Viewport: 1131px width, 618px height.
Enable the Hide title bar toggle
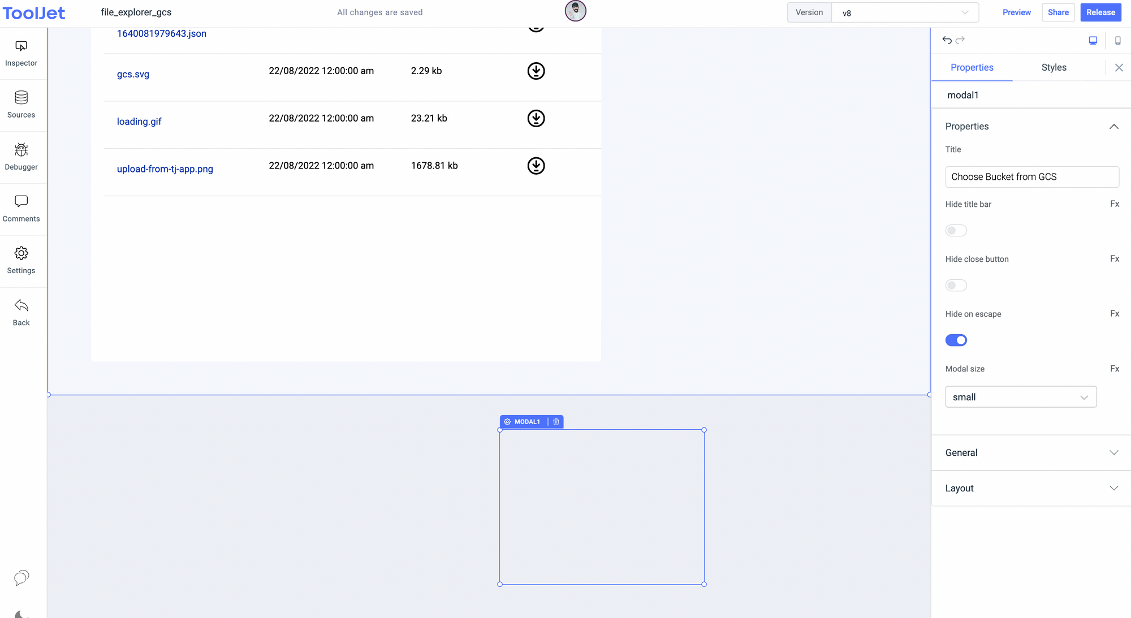(x=956, y=230)
